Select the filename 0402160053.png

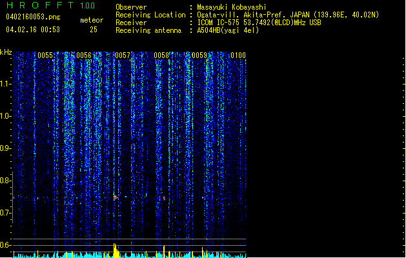coord(33,17)
